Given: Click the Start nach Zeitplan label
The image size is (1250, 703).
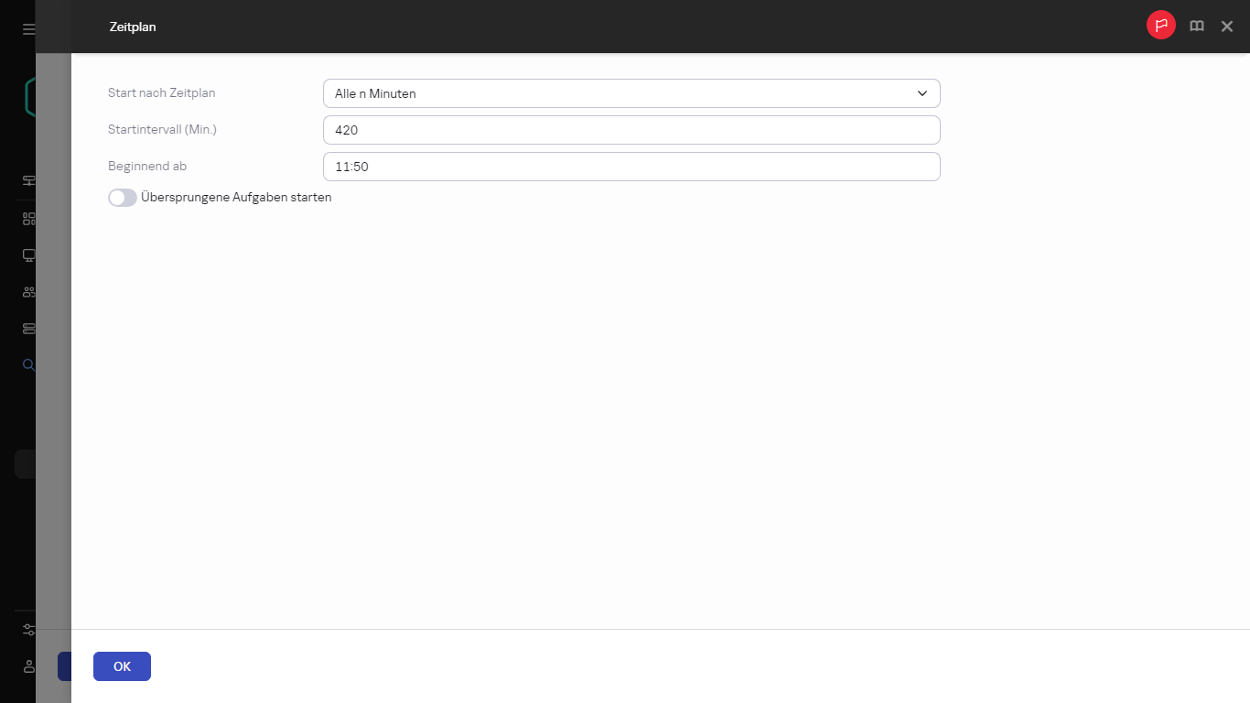Looking at the screenshot, I should point(162,92).
